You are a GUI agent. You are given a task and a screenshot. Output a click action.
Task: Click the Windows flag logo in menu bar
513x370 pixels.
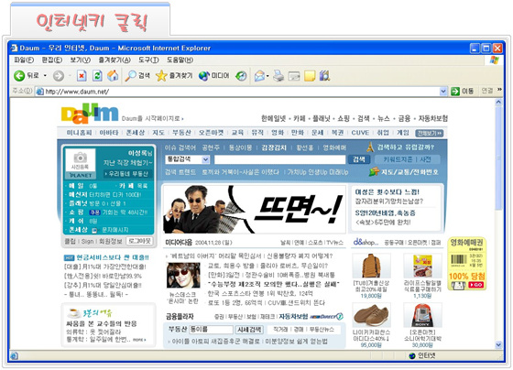(x=494, y=60)
